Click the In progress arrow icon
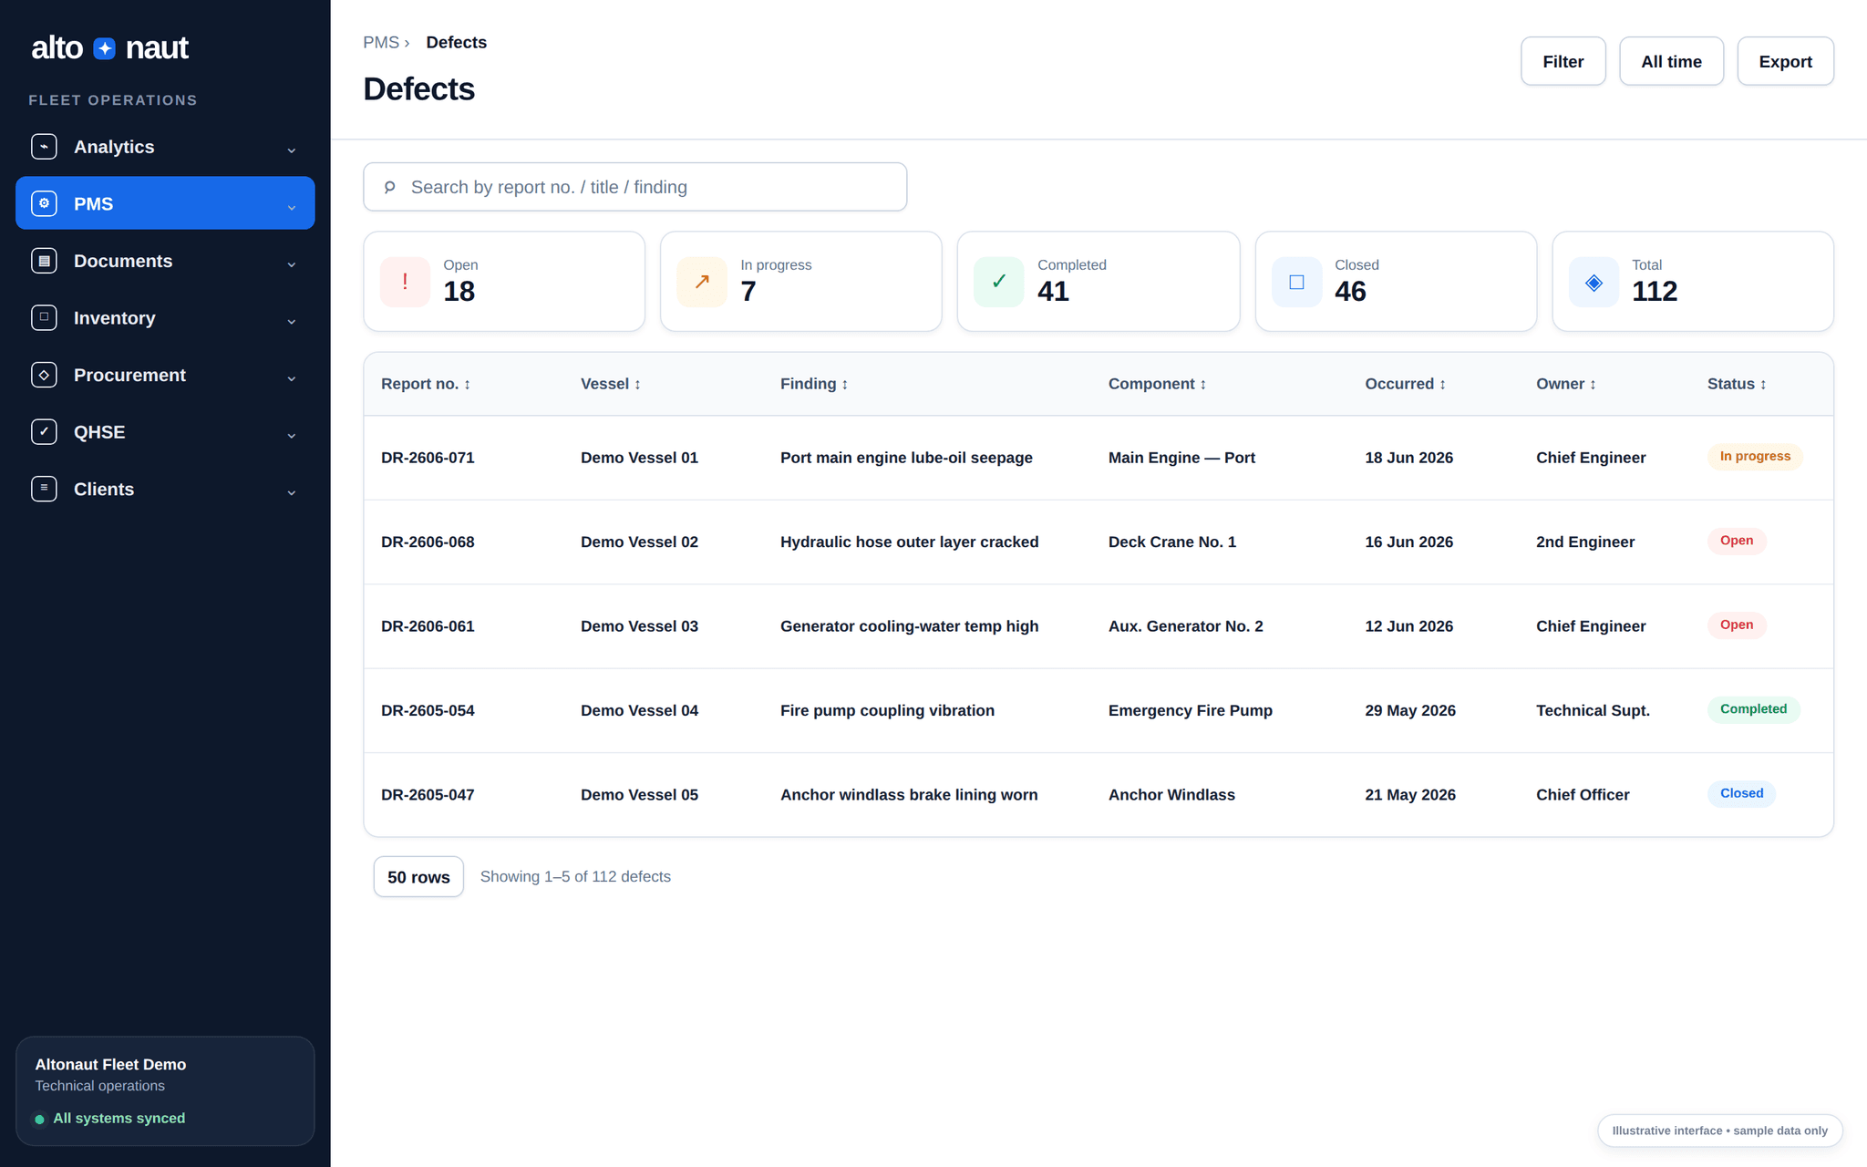The image size is (1867, 1167). 702,282
